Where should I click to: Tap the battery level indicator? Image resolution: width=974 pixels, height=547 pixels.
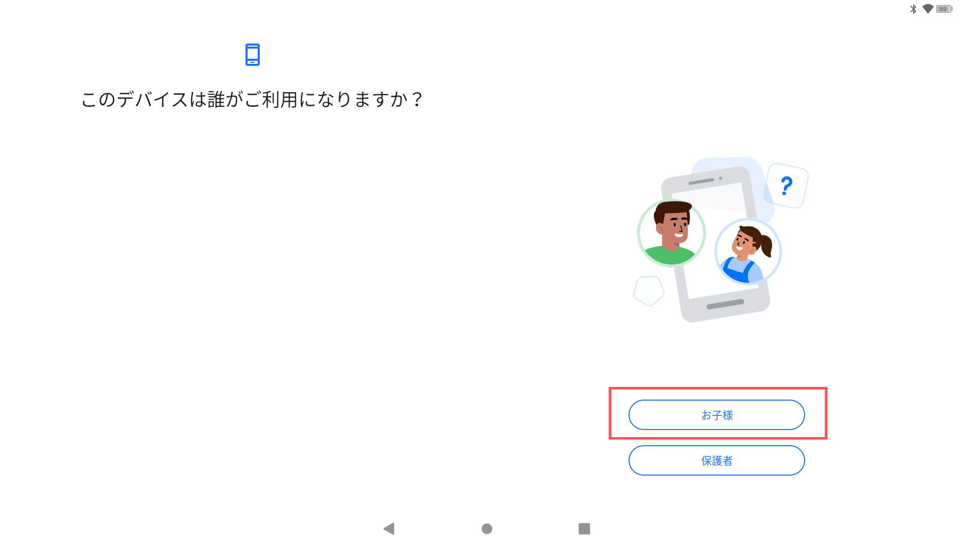(x=944, y=9)
